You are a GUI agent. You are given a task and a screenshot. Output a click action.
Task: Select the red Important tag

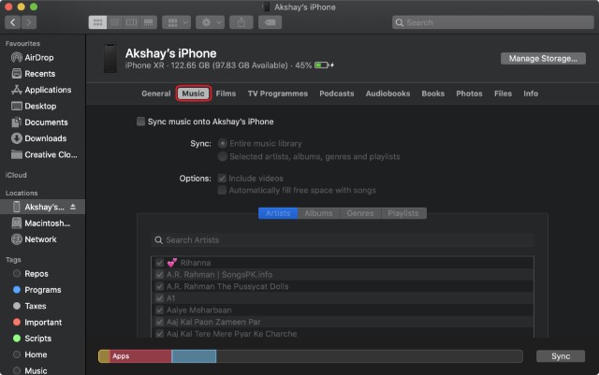point(42,323)
